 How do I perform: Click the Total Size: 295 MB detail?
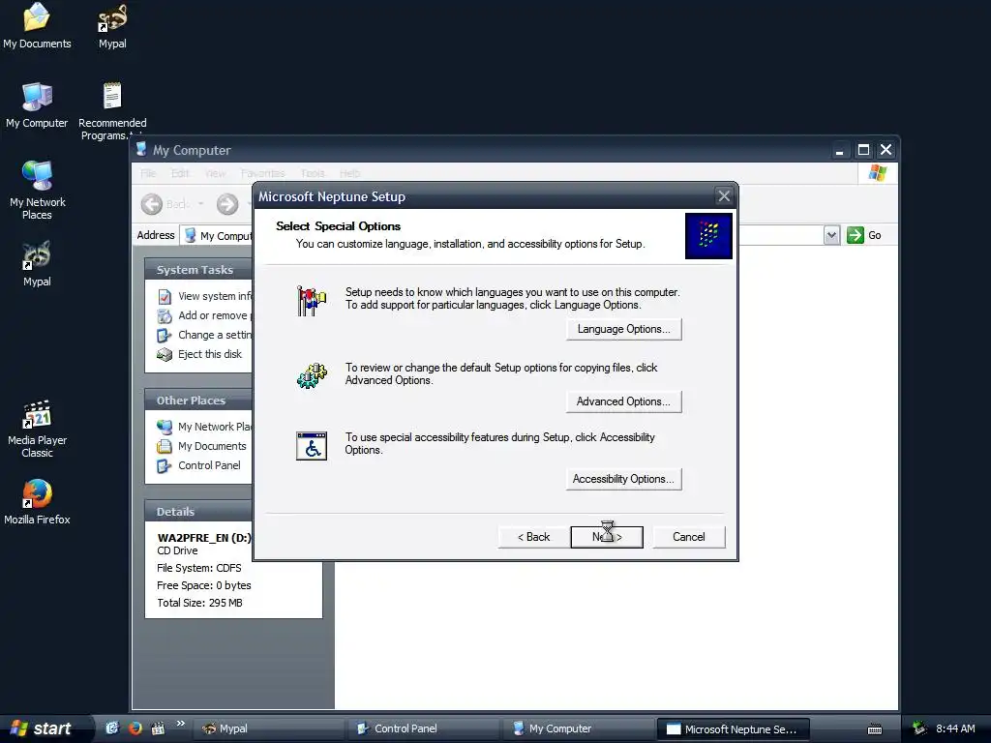coord(199,603)
